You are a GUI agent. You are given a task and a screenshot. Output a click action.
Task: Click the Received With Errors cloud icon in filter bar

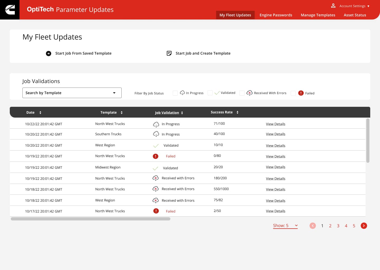coord(249,93)
